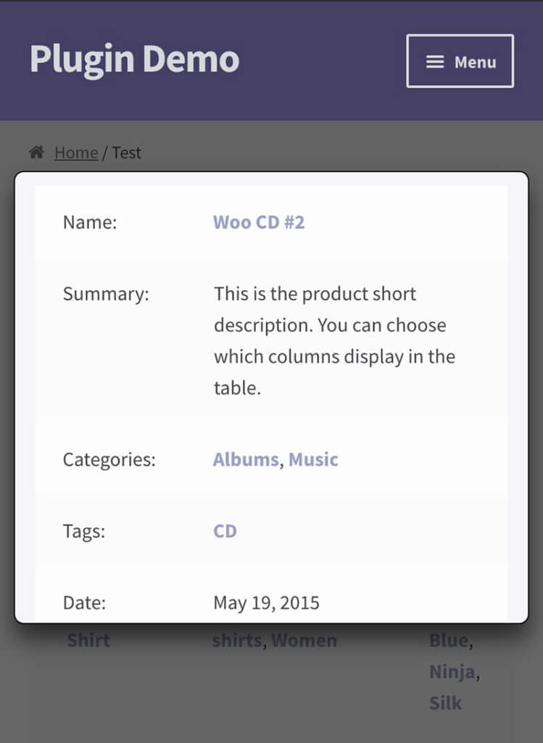Screen dimensions: 543x743
Task: Click the CD tag link
Action: [x=225, y=530]
